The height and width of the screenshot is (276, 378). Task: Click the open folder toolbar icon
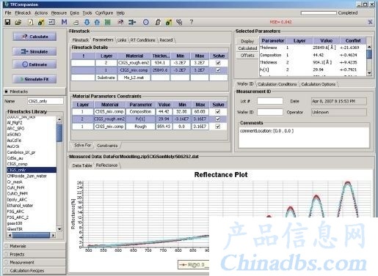18,23
